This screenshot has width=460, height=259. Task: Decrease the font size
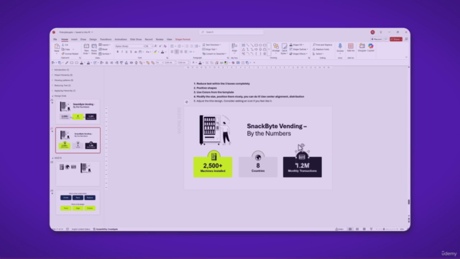pos(160,46)
